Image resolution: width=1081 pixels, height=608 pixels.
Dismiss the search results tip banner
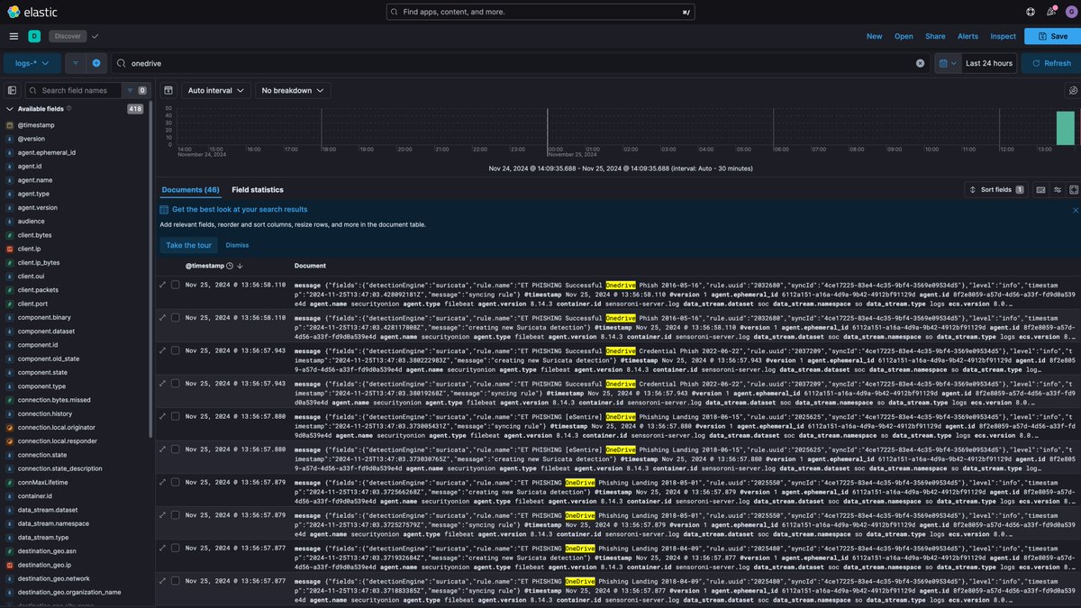click(x=237, y=244)
